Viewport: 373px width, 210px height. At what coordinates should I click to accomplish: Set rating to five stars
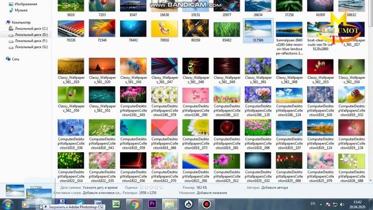click(x=161, y=188)
